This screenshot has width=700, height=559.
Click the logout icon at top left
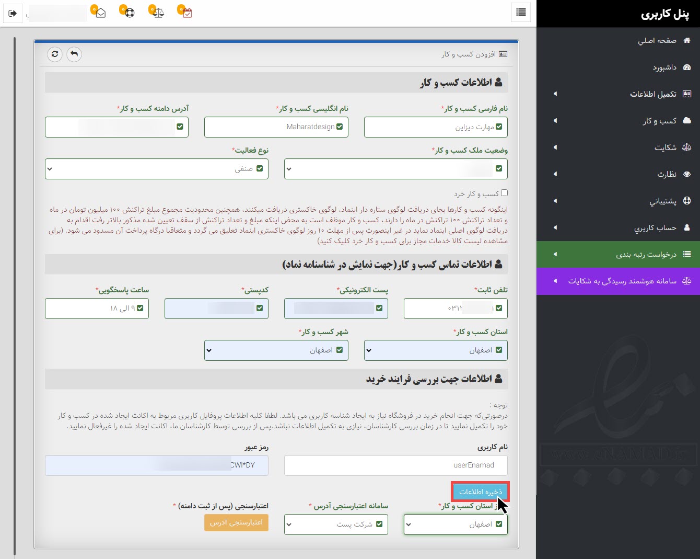click(x=13, y=14)
